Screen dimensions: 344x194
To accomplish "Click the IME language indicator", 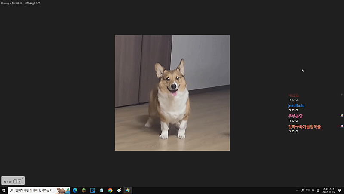I will (318, 190).
